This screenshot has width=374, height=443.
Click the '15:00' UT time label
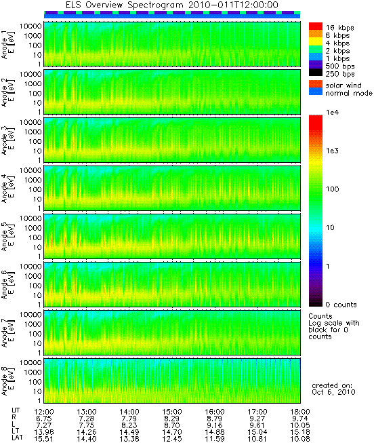pos(172,412)
